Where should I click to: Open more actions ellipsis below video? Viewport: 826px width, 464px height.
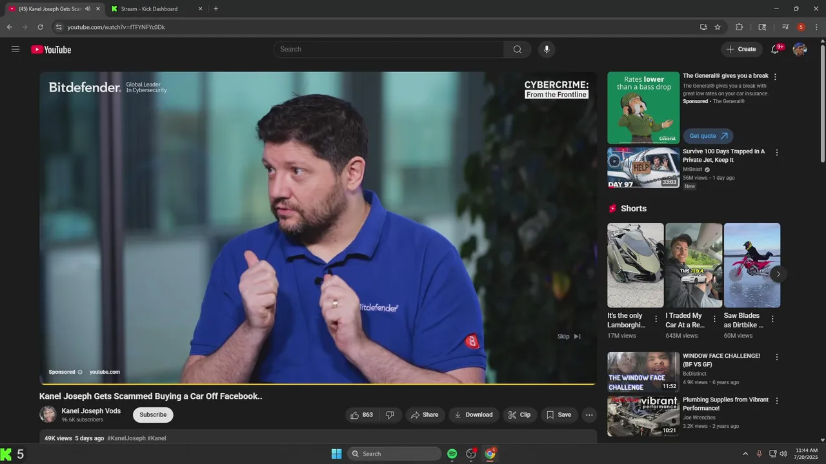click(x=589, y=415)
